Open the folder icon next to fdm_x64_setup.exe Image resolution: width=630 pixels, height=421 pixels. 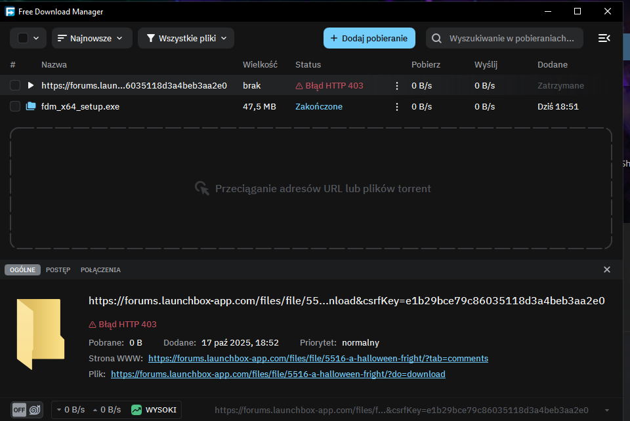30,106
